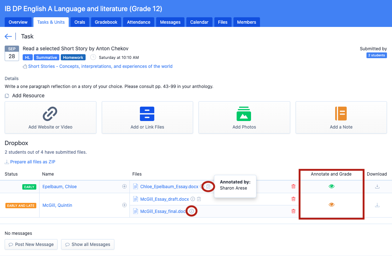The height and width of the screenshot is (256, 392).
Task: Download Chloe Epelbaum's submission
Action: coord(377,186)
